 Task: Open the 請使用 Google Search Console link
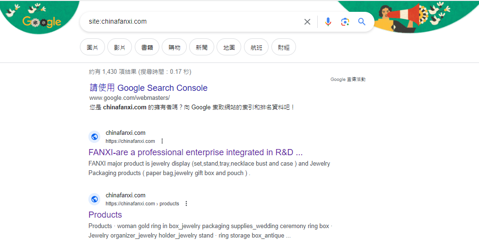click(148, 88)
